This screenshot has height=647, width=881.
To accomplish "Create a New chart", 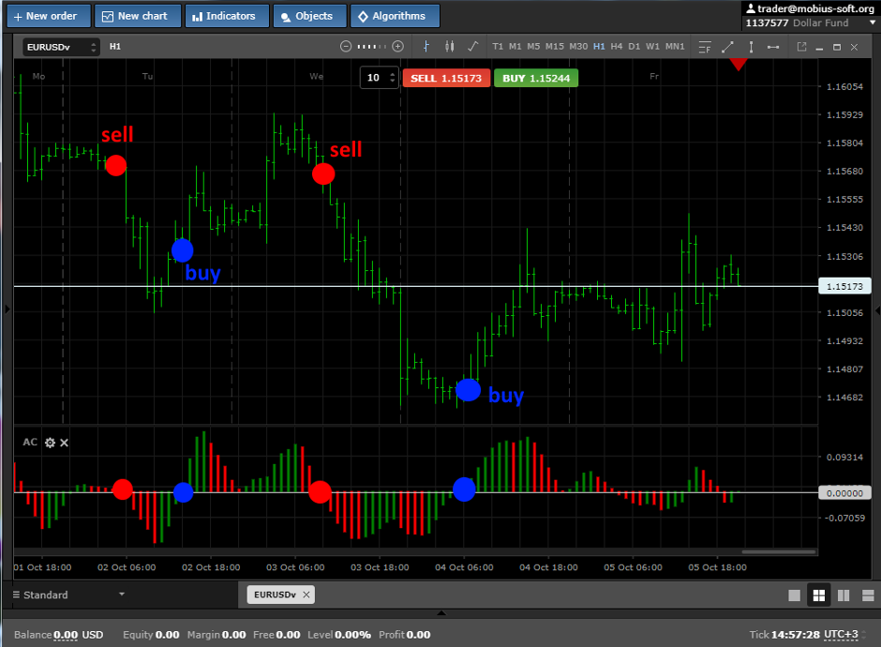I will pyautogui.click(x=138, y=16).
